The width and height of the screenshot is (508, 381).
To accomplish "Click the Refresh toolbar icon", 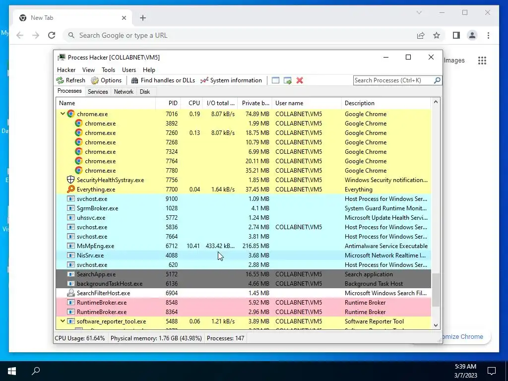I will [x=60, y=80].
